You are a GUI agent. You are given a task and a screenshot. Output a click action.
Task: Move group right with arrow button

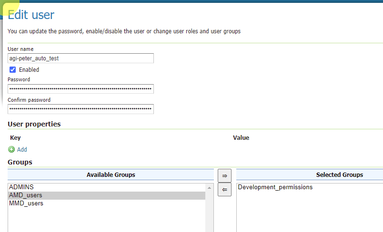(x=224, y=176)
